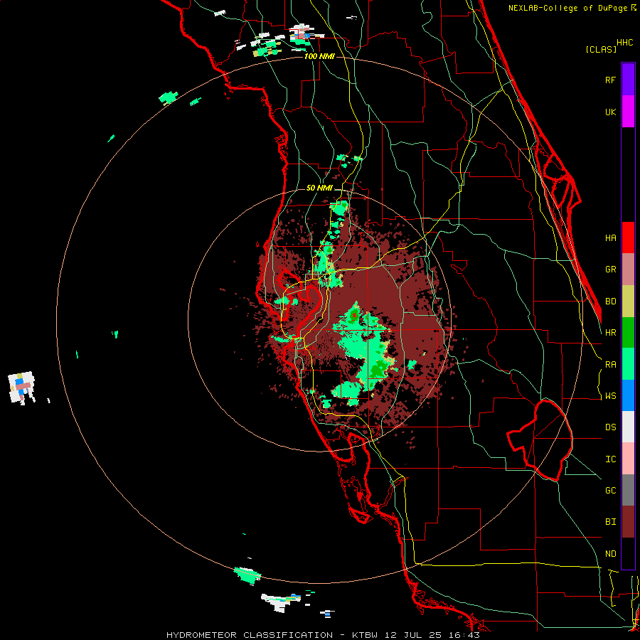
Task: Click the NEXLAB-College of DuPage credit text
Action: pyautogui.click(x=567, y=8)
